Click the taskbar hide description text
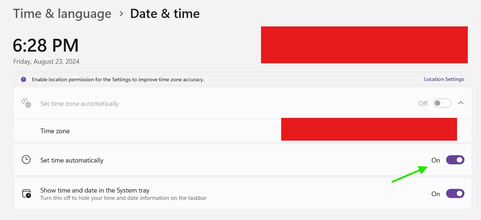 point(123,198)
